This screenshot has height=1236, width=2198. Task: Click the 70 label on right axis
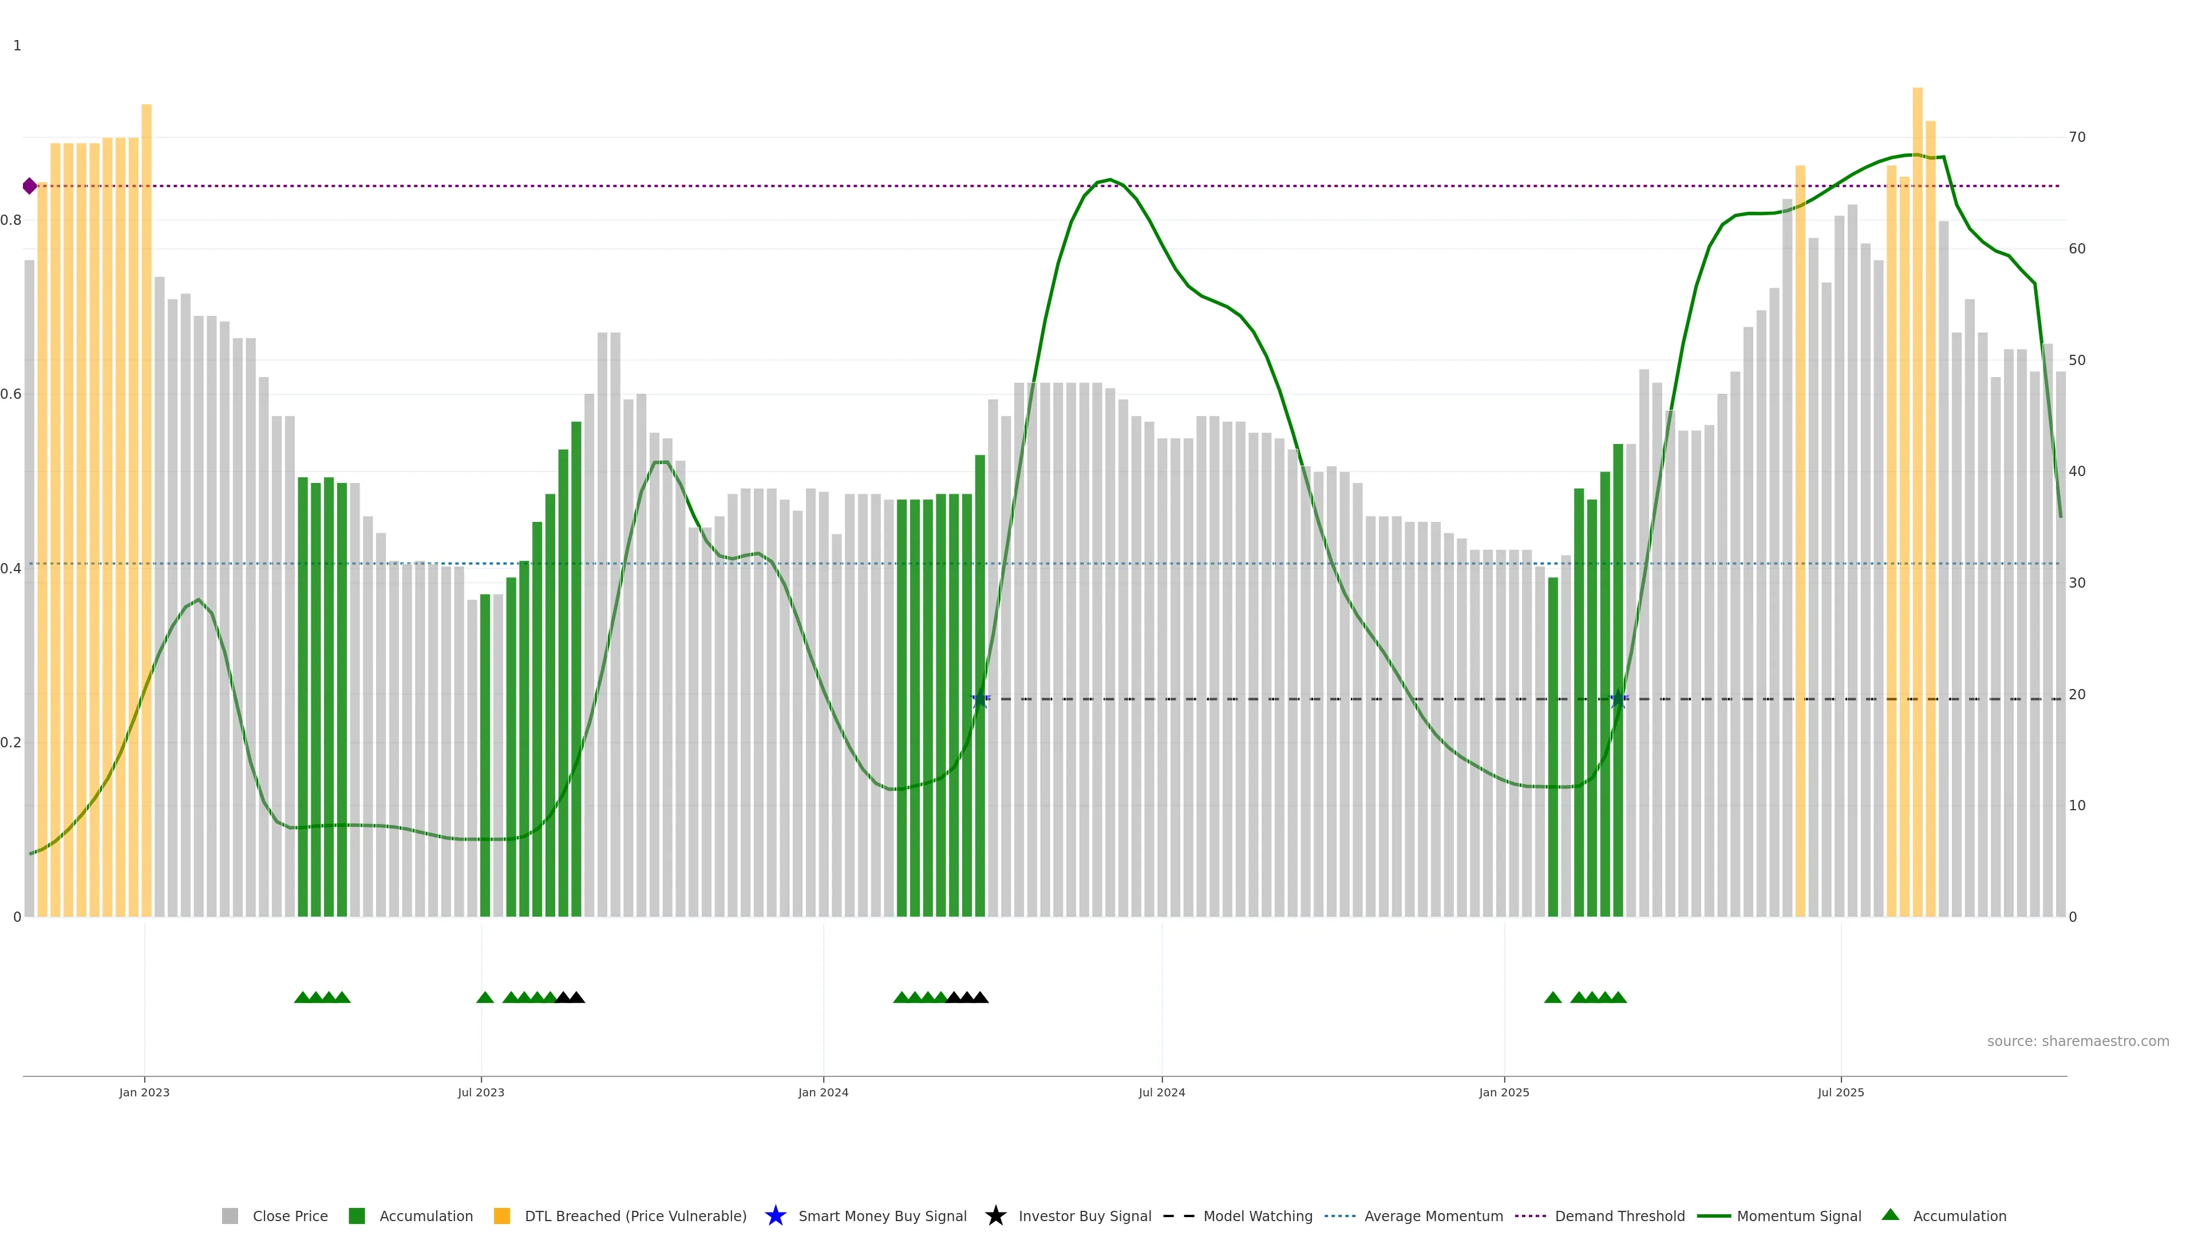tap(2077, 137)
